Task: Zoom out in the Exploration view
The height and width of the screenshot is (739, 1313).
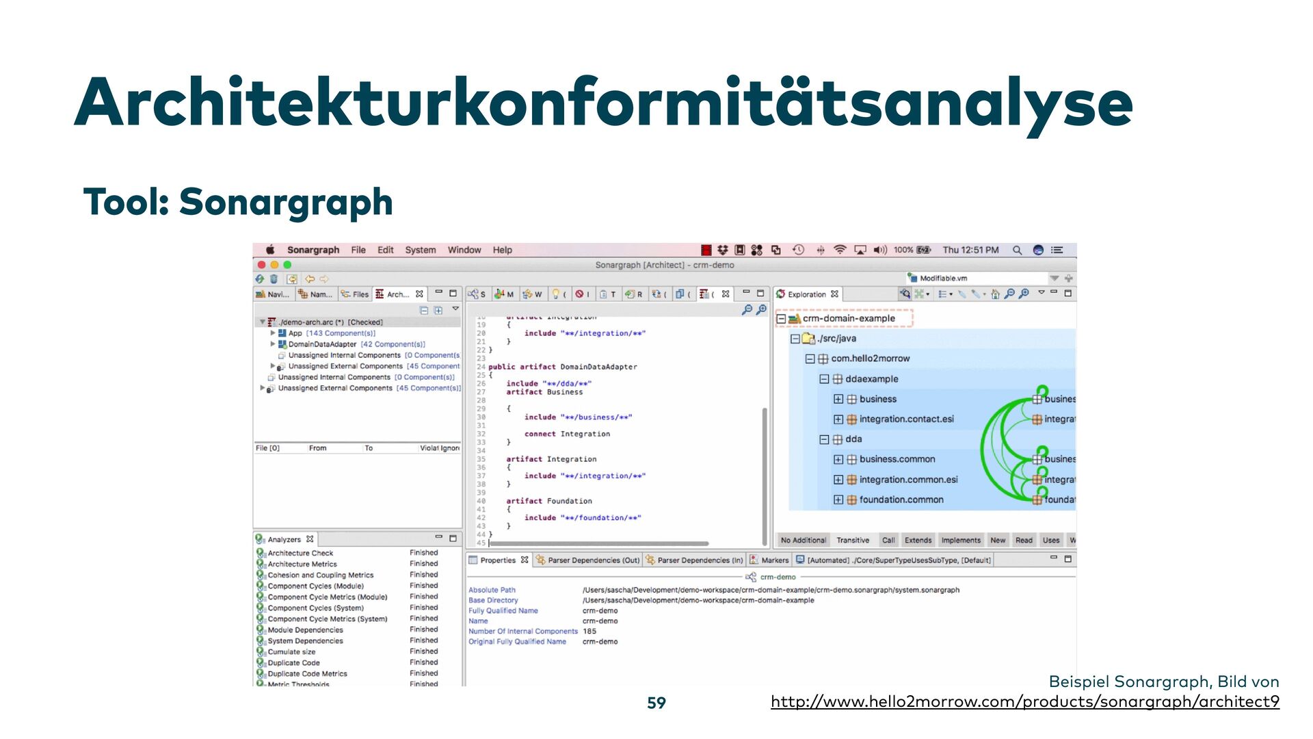Action: coord(1009,294)
